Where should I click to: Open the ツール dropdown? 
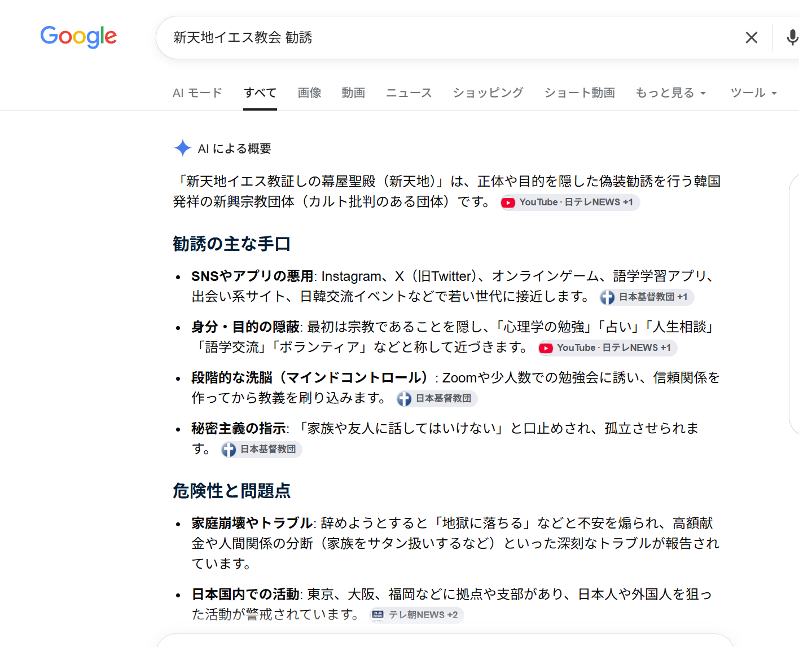(x=753, y=93)
